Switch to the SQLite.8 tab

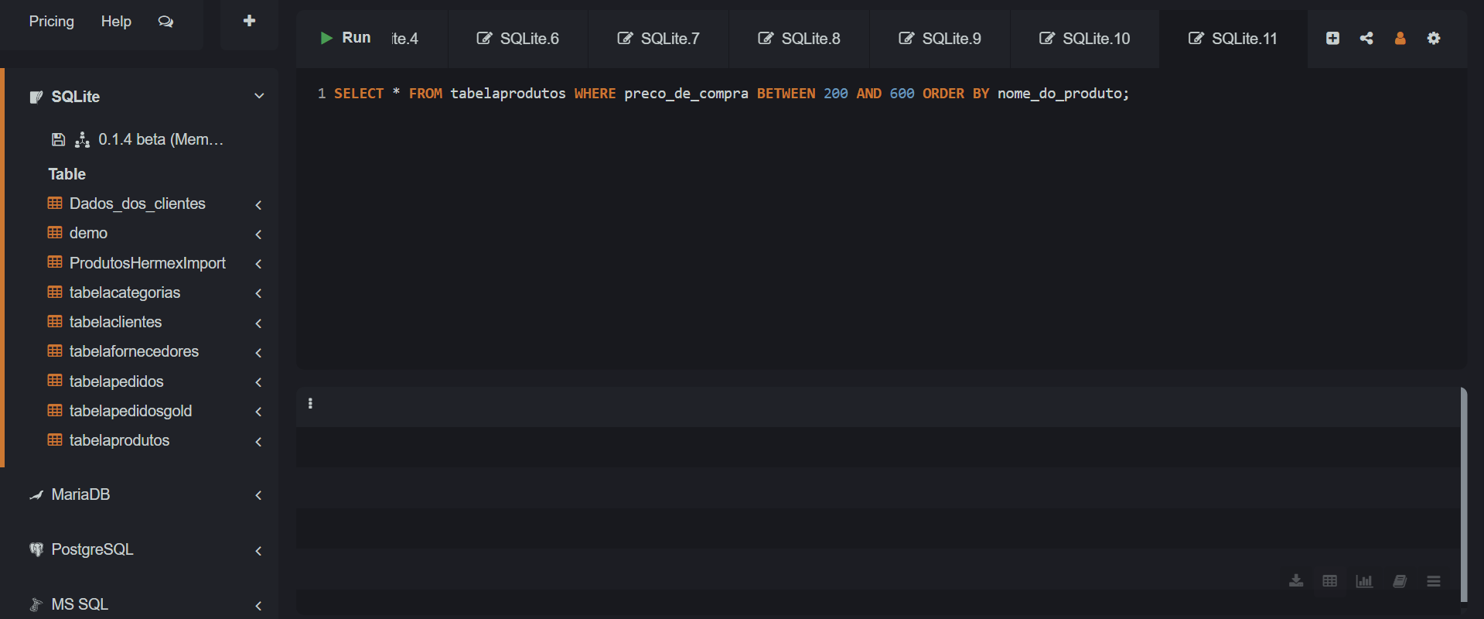pyautogui.click(x=799, y=39)
